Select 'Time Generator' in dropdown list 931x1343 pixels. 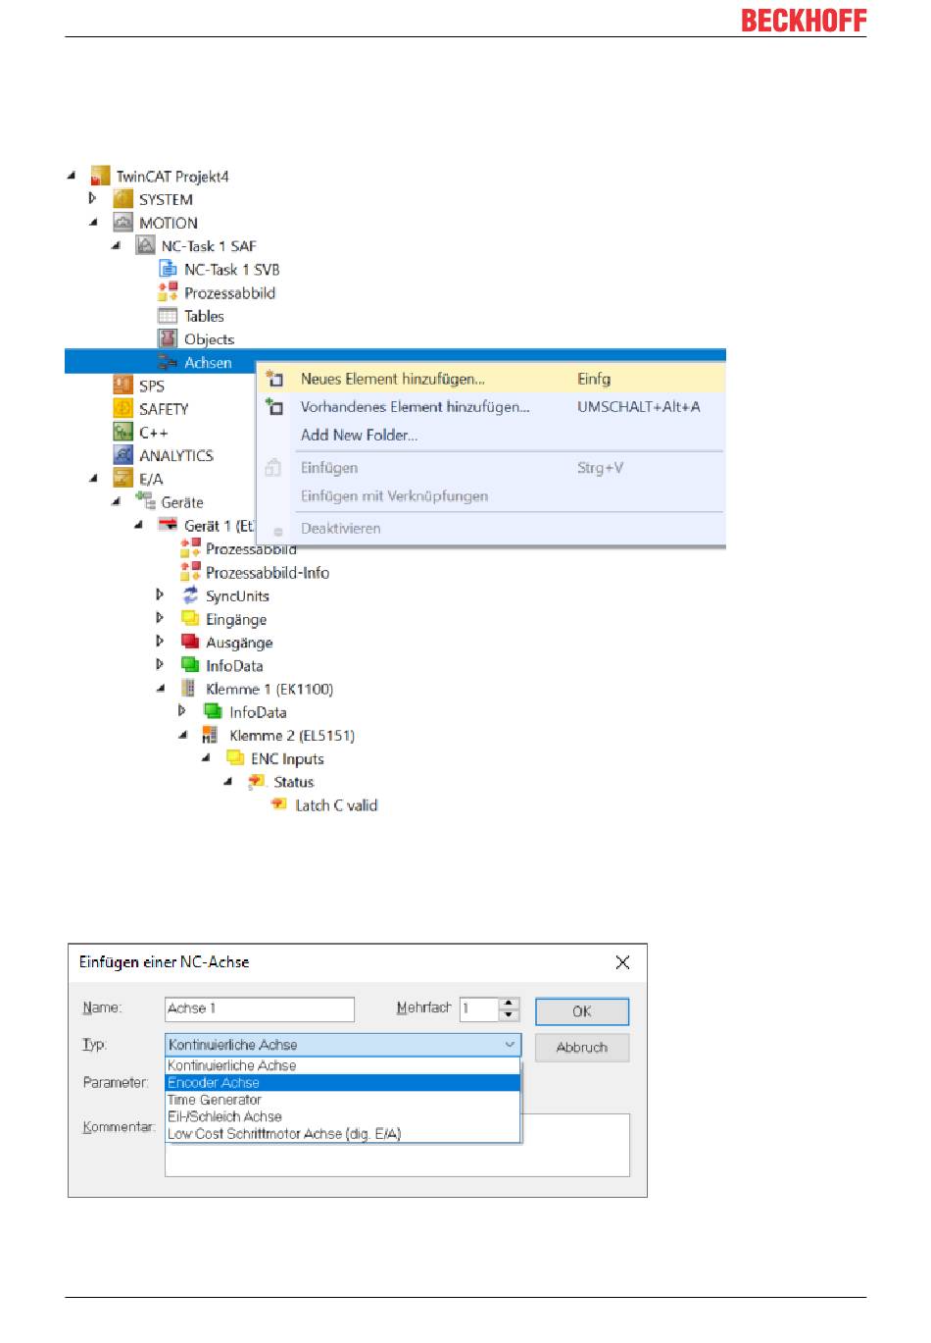pos(342,1100)
